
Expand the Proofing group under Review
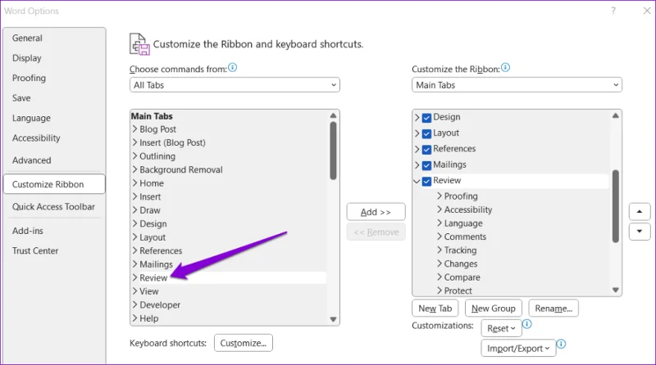click(x=440, y=196)
